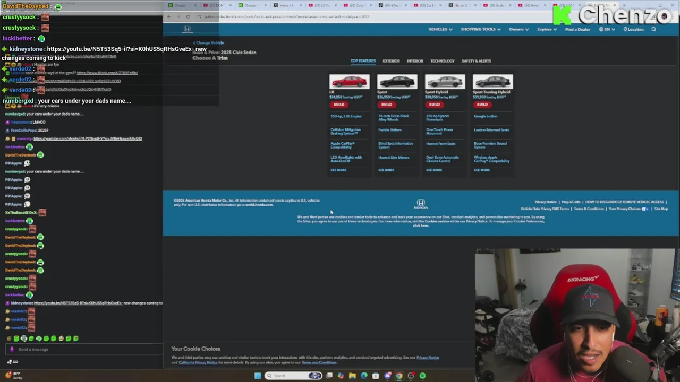The image size is (680, 382).
Task: Click the first emote in chat emote row
Action: 9,338
